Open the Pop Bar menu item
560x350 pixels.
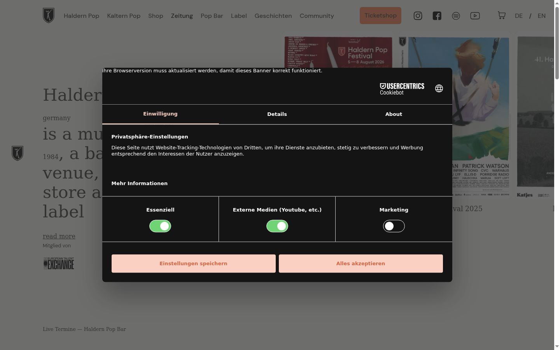[212, 16]
